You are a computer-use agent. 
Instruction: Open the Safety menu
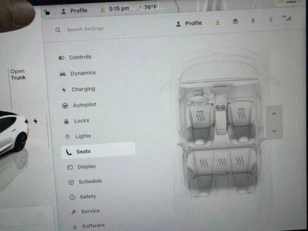click(x=83, y=196)
